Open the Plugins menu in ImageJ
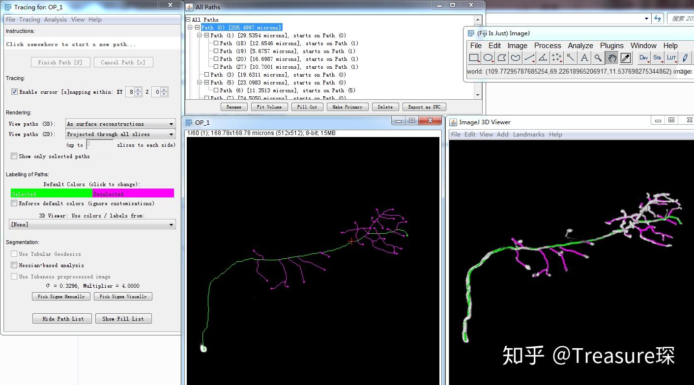 click(611, 45)
